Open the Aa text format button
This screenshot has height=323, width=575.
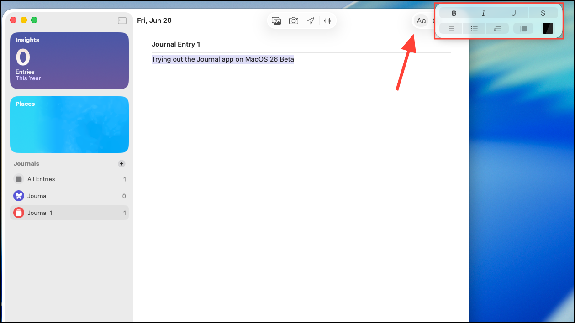pos(421,21)
